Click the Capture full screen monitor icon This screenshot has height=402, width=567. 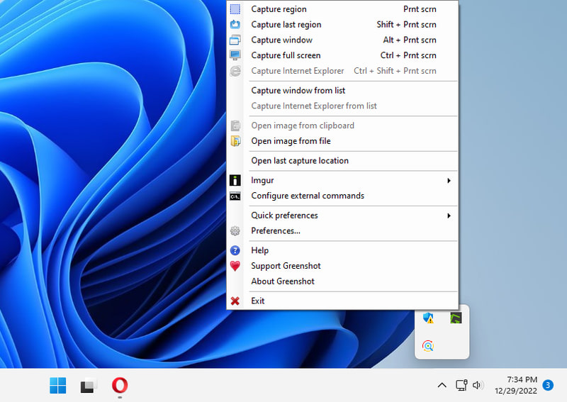(x=235, y=55)
